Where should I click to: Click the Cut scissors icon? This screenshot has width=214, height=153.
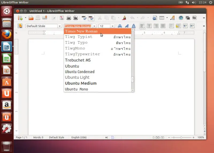[x=100, y=18]
